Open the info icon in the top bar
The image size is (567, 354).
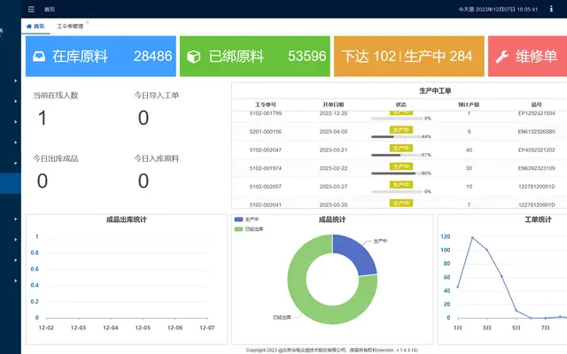click(x=551, y=9)
